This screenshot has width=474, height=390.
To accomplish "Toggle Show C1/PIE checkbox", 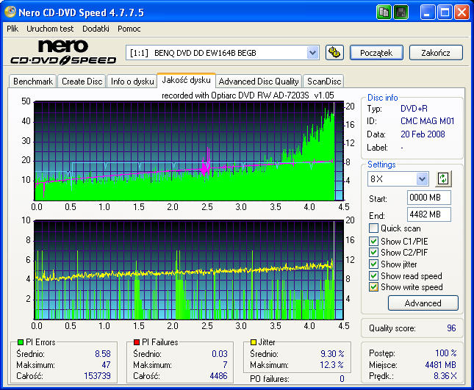I will pyautogui.click(x=373, y=241).
